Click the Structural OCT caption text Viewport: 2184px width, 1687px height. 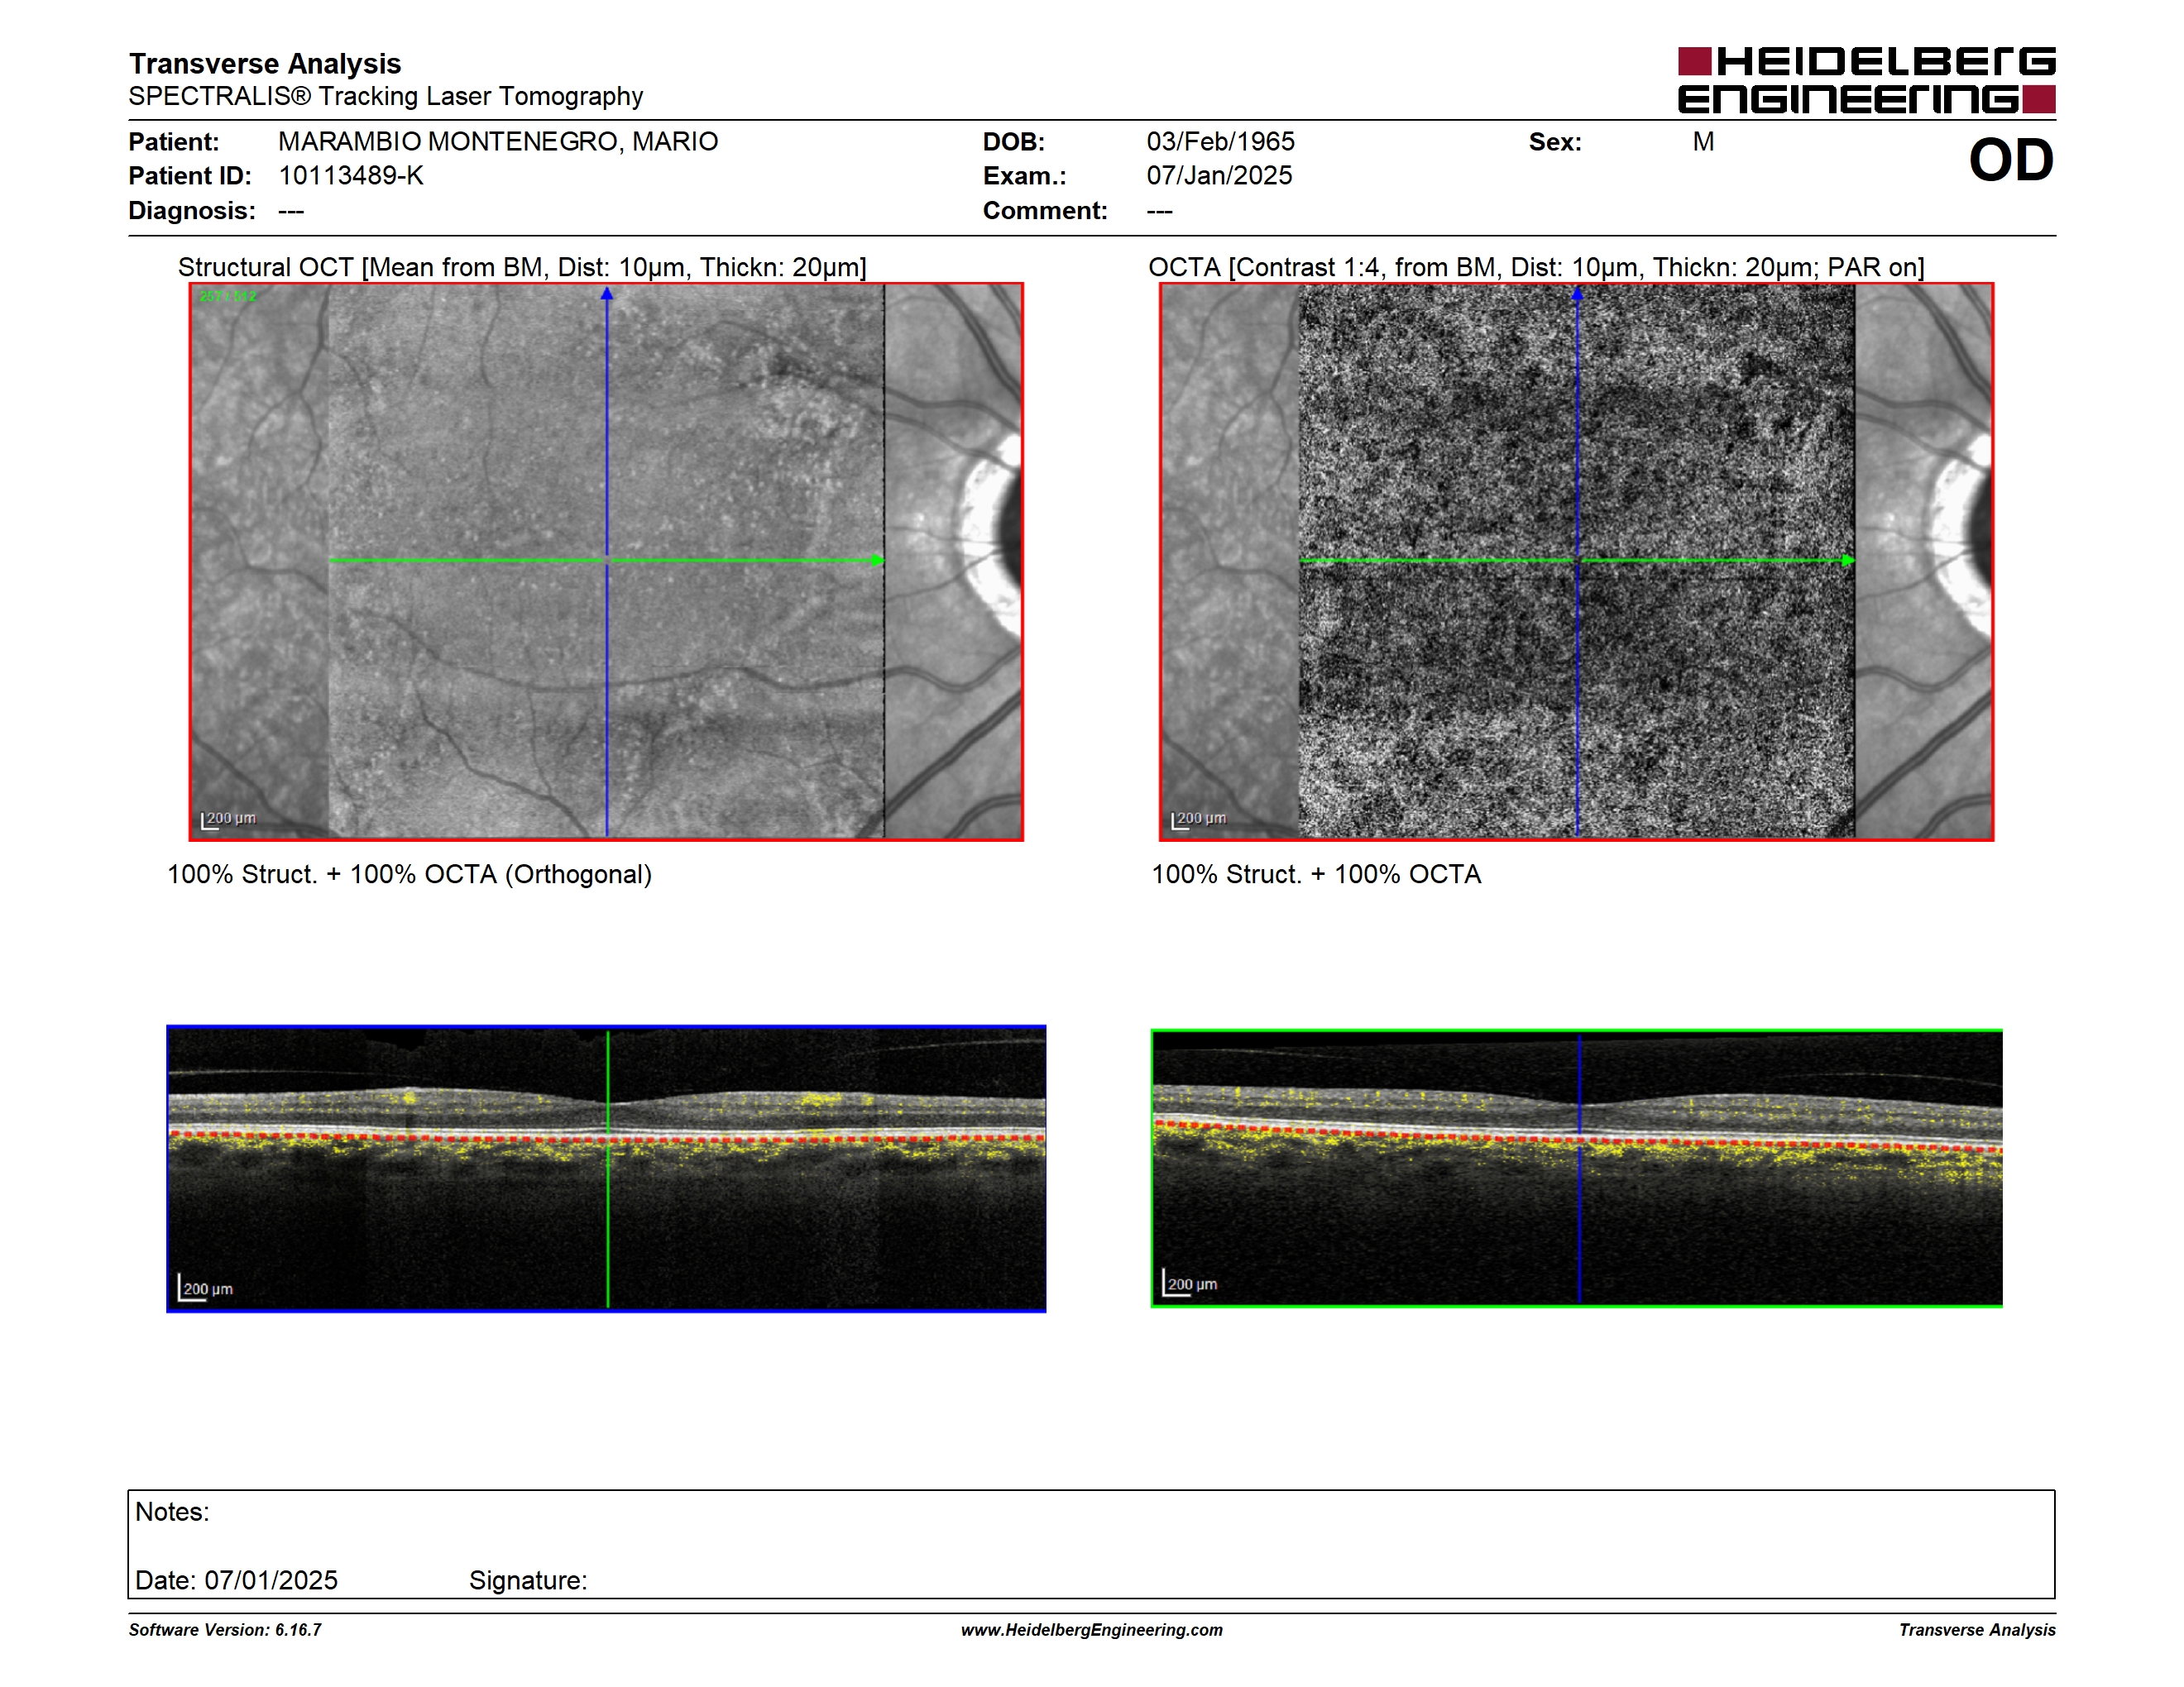point(522,267)
